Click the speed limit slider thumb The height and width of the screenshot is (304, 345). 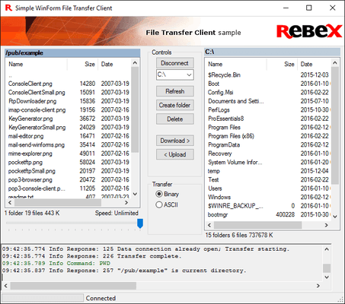point(140,223)
